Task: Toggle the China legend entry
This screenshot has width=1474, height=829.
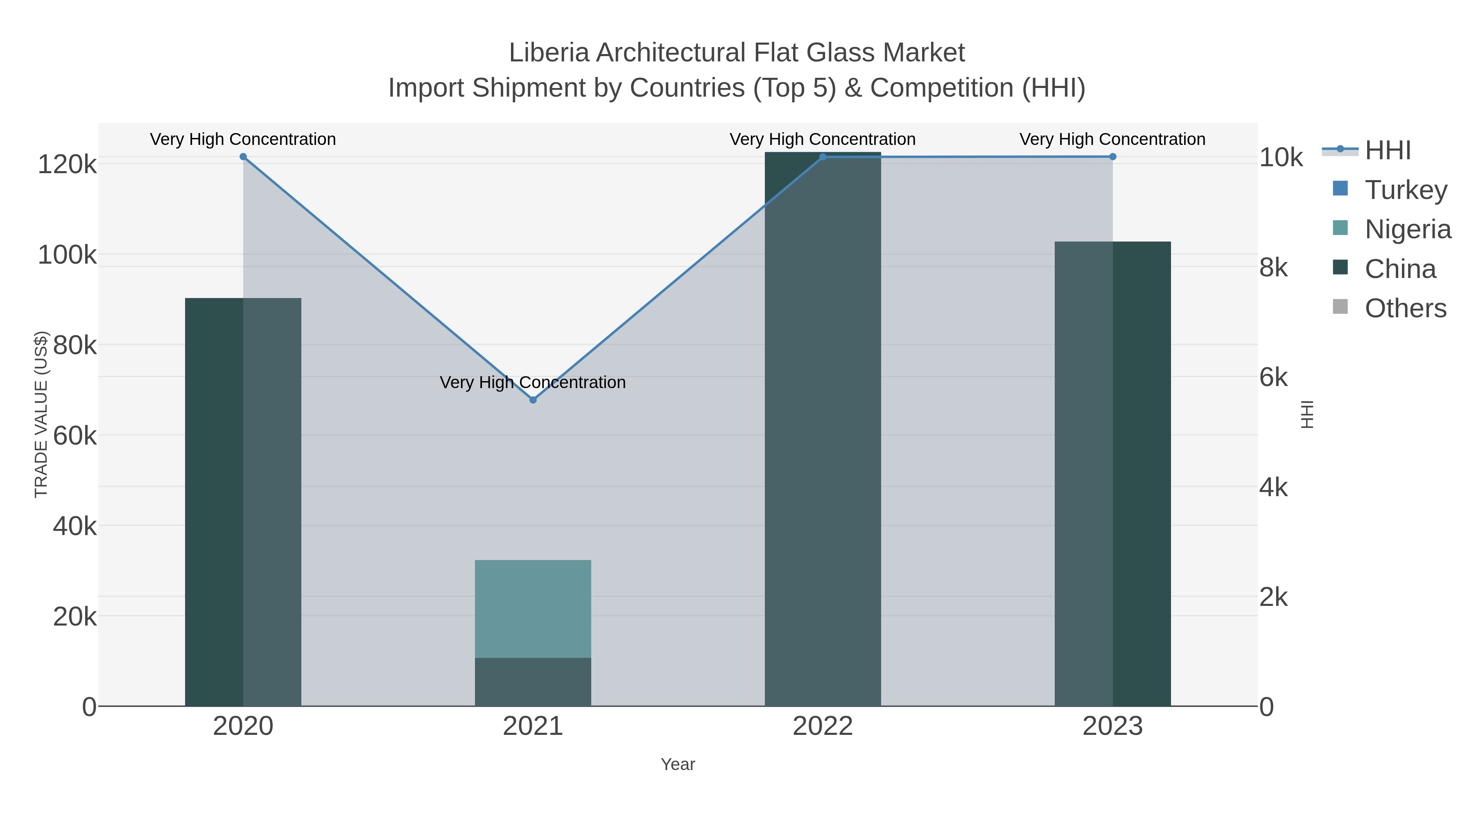Action: click(1384, 268)
